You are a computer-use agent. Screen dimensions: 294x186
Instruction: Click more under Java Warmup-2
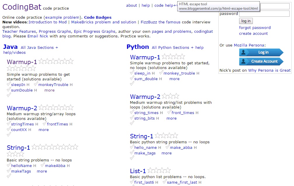(x=44, y=130)
